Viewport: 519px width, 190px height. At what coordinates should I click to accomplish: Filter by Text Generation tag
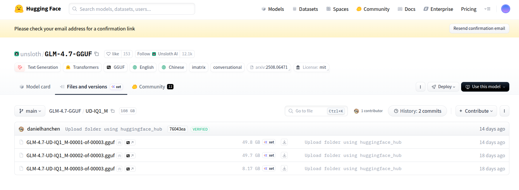(x=38, y=67)
